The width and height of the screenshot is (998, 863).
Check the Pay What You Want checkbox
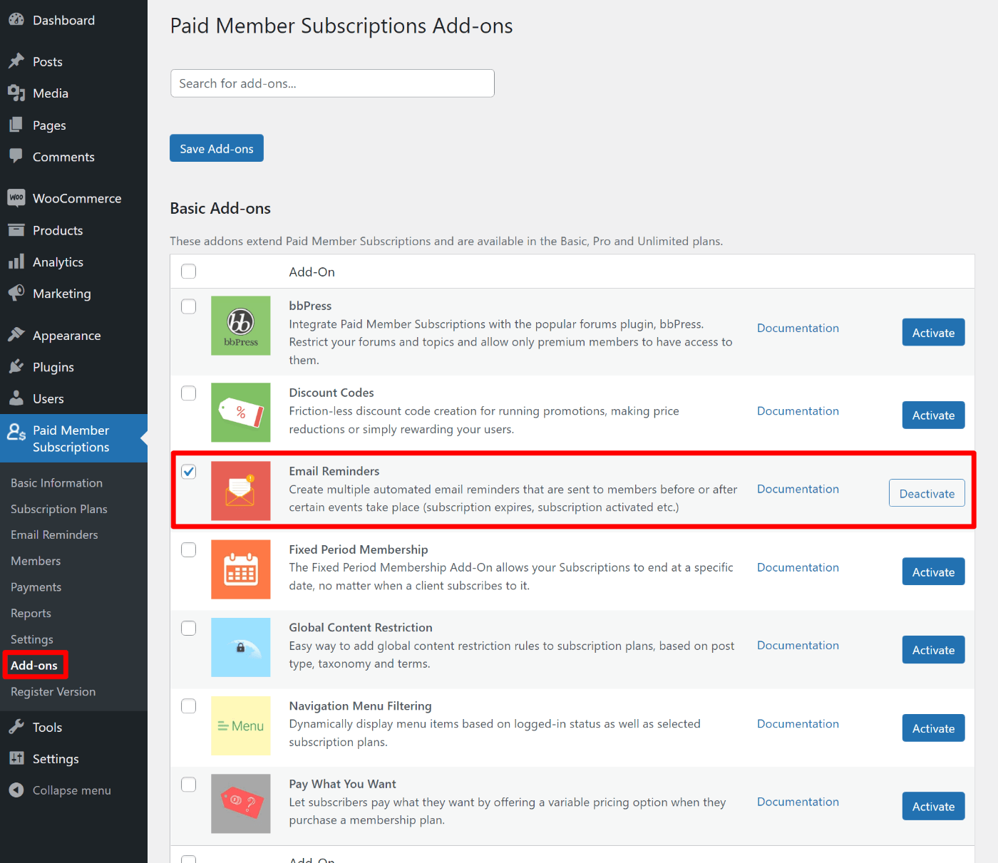[188, 785]
